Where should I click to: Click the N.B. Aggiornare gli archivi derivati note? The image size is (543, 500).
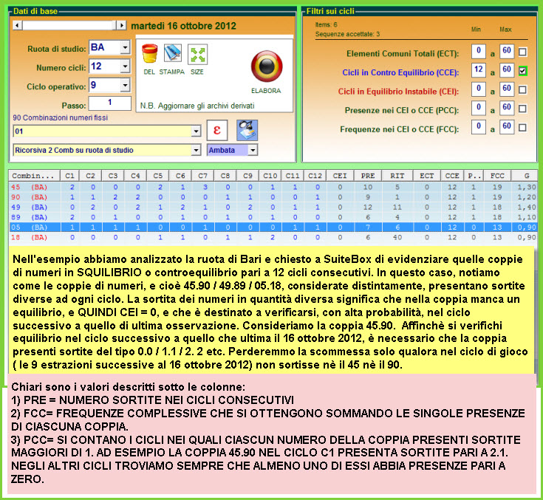(197, 106)
